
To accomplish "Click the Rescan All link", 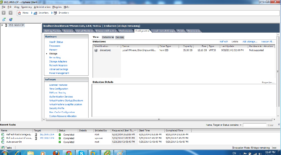I will tap(268, 42).
